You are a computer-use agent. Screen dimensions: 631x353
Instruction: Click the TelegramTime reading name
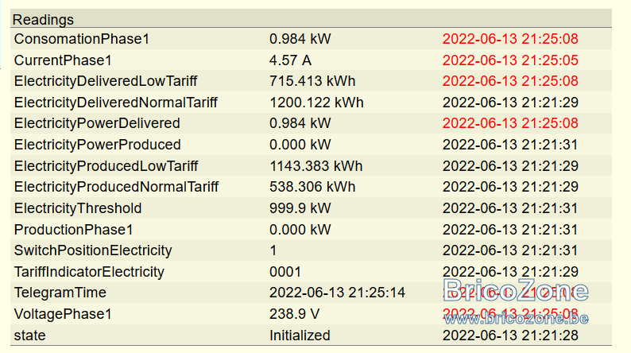point(60,293)
